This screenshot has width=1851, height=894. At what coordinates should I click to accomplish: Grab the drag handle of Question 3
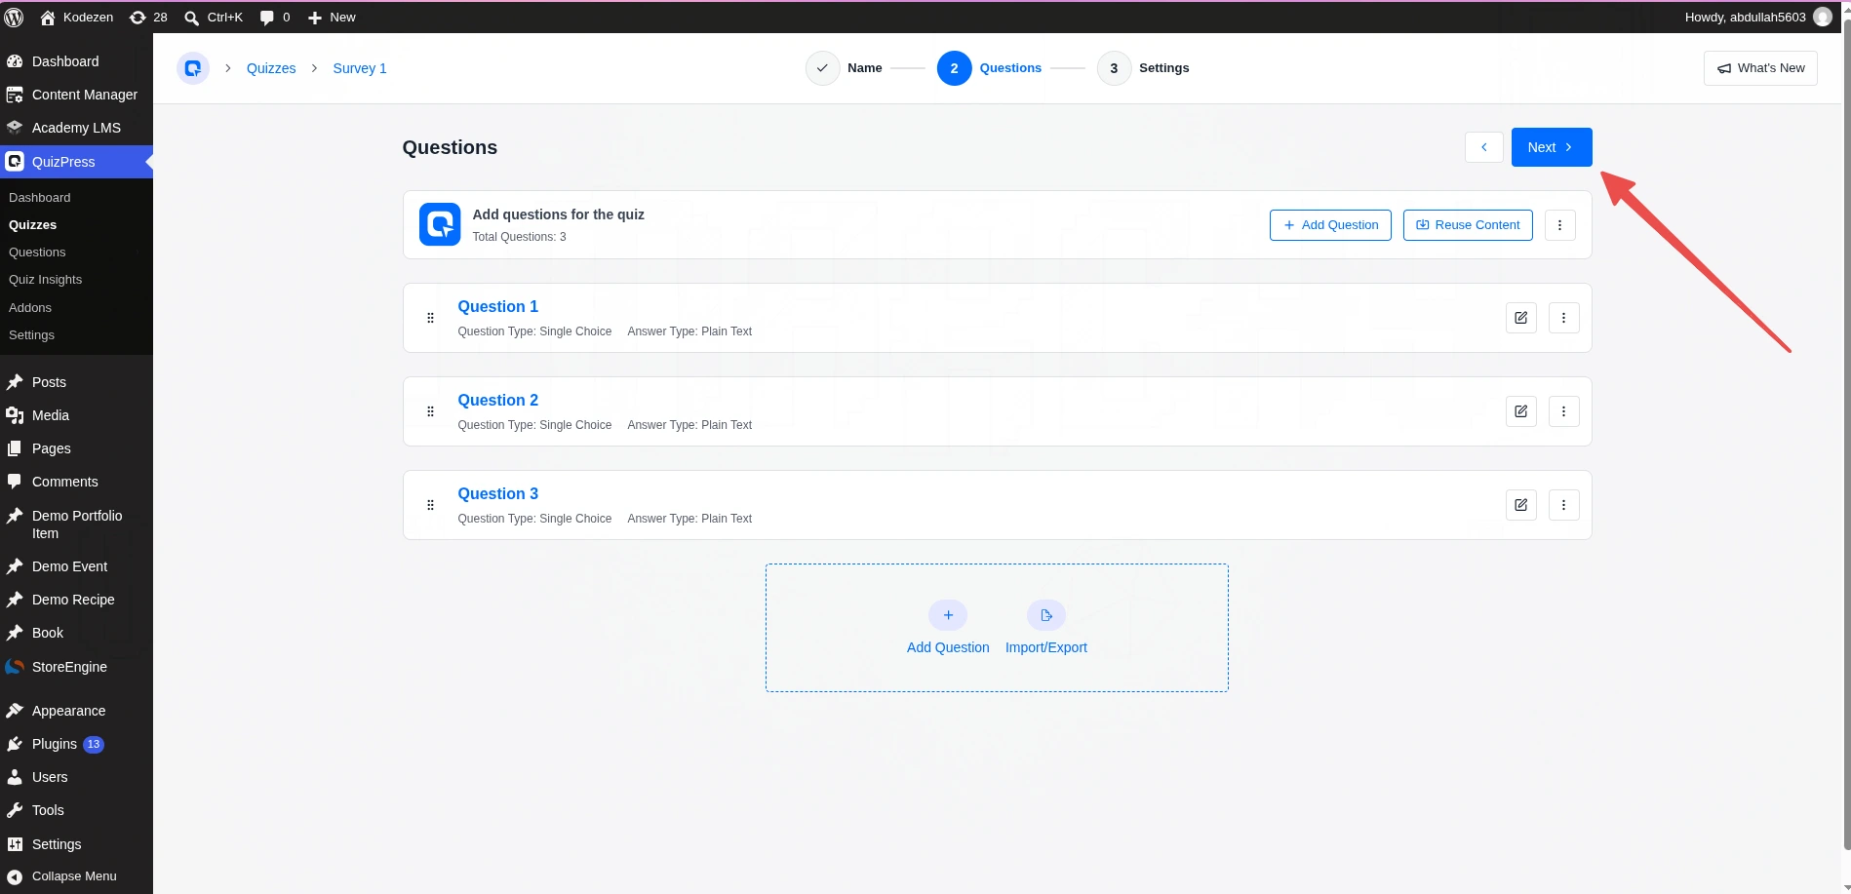(430, 505)
